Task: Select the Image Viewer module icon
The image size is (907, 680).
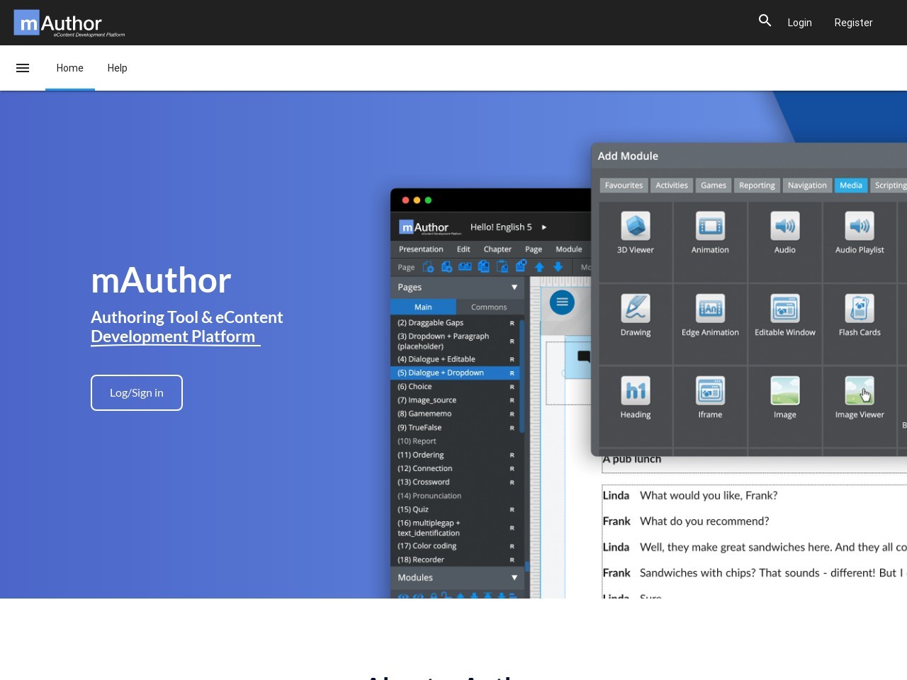Action: pyautogui.click(x=860, y=390)
